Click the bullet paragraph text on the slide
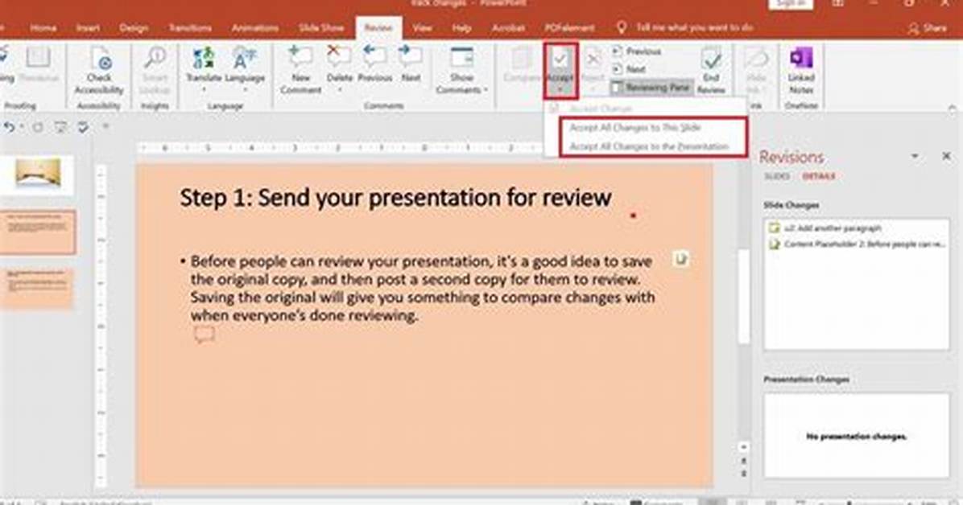Image resolution: width=963 pixels, height=505 pixels. (x=421, y=288)
